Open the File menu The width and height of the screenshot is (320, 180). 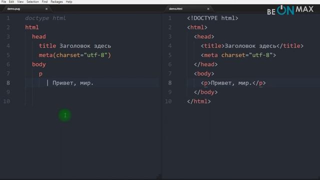(3, 2)
